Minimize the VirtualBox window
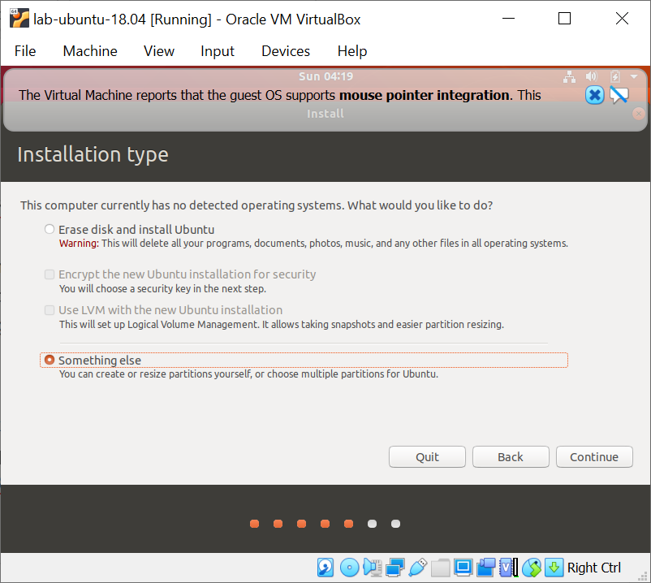 pos(509,19)
